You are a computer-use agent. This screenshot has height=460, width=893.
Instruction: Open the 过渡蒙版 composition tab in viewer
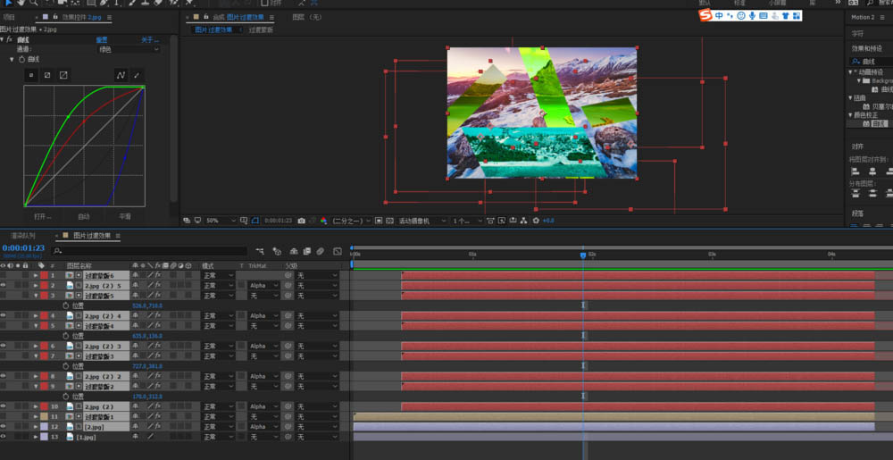(x=261, y=30)
